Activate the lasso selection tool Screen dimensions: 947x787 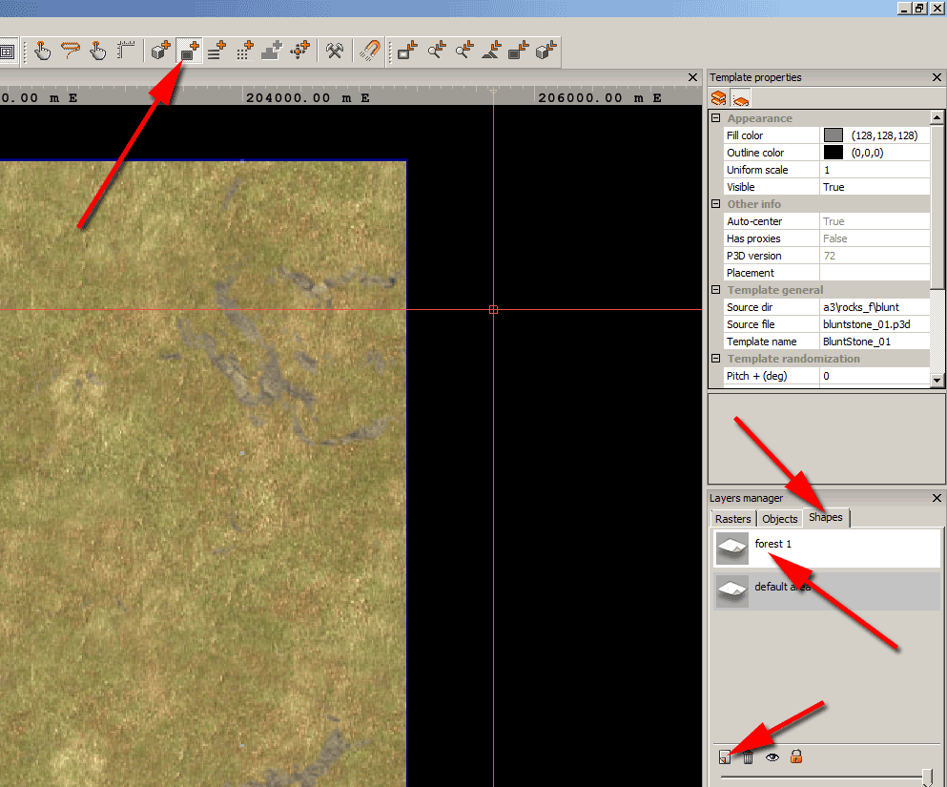(x=70, y=51)
